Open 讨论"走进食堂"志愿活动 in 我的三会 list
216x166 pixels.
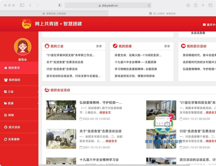pos(62,69)
